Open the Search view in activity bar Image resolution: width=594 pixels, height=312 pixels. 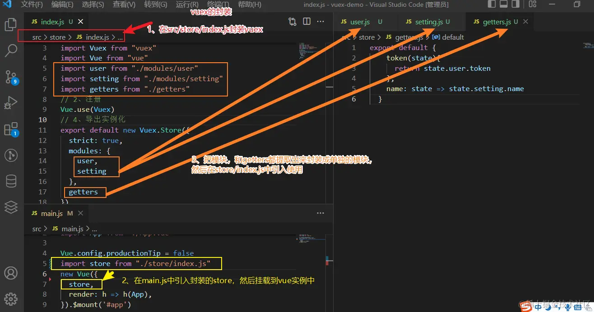pyautogui.click(x=10, y=50)
